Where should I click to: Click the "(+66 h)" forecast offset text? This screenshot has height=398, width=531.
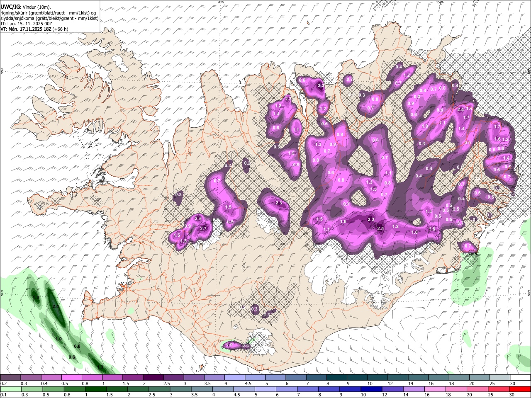61,29
